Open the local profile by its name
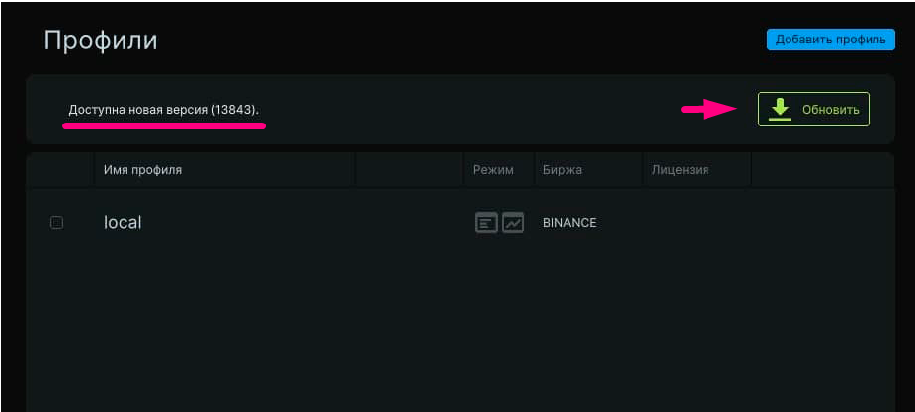This screenshot has height=412, width=915. point(123,223)
